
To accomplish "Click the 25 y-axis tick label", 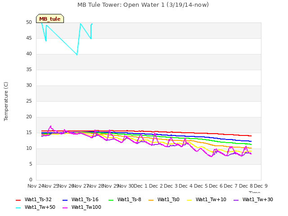I will coord(29,101).
